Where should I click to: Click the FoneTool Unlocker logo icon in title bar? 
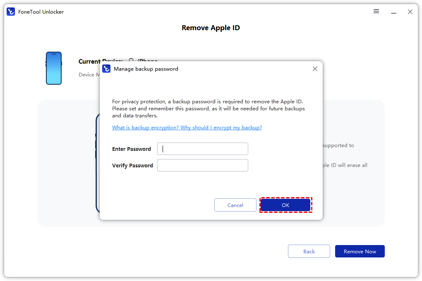tap(11, 12)
